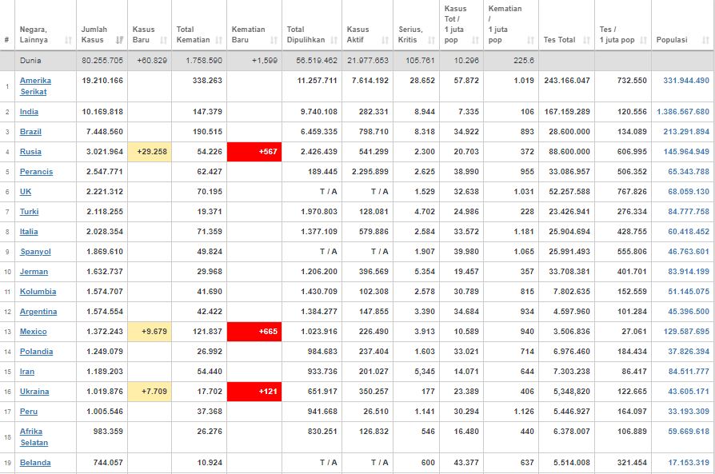Sort by Total Dipulihkan column arrows
The image size is (715, 474).
tap(334, 40)
